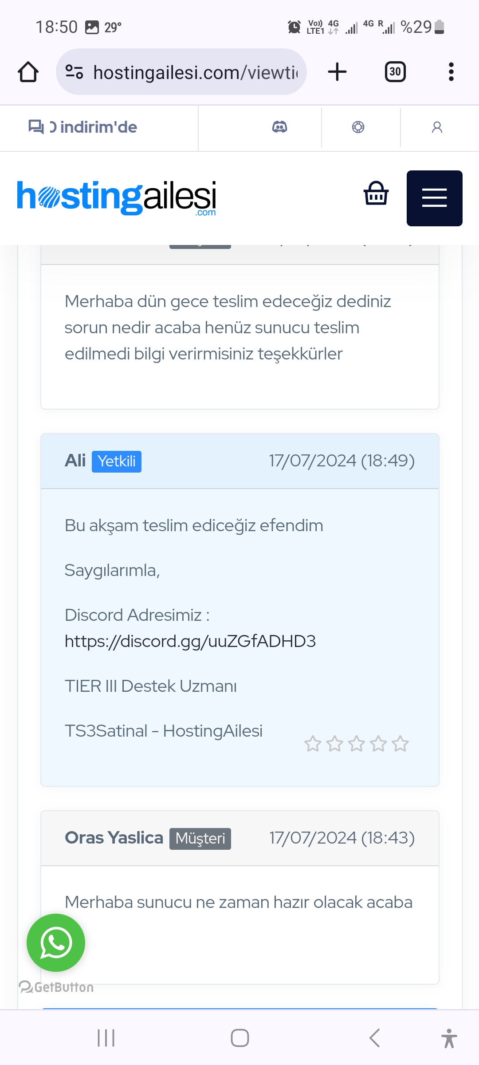Open the shopping basket icon
Screen dimensions: 479x1065
coord(376,193)
